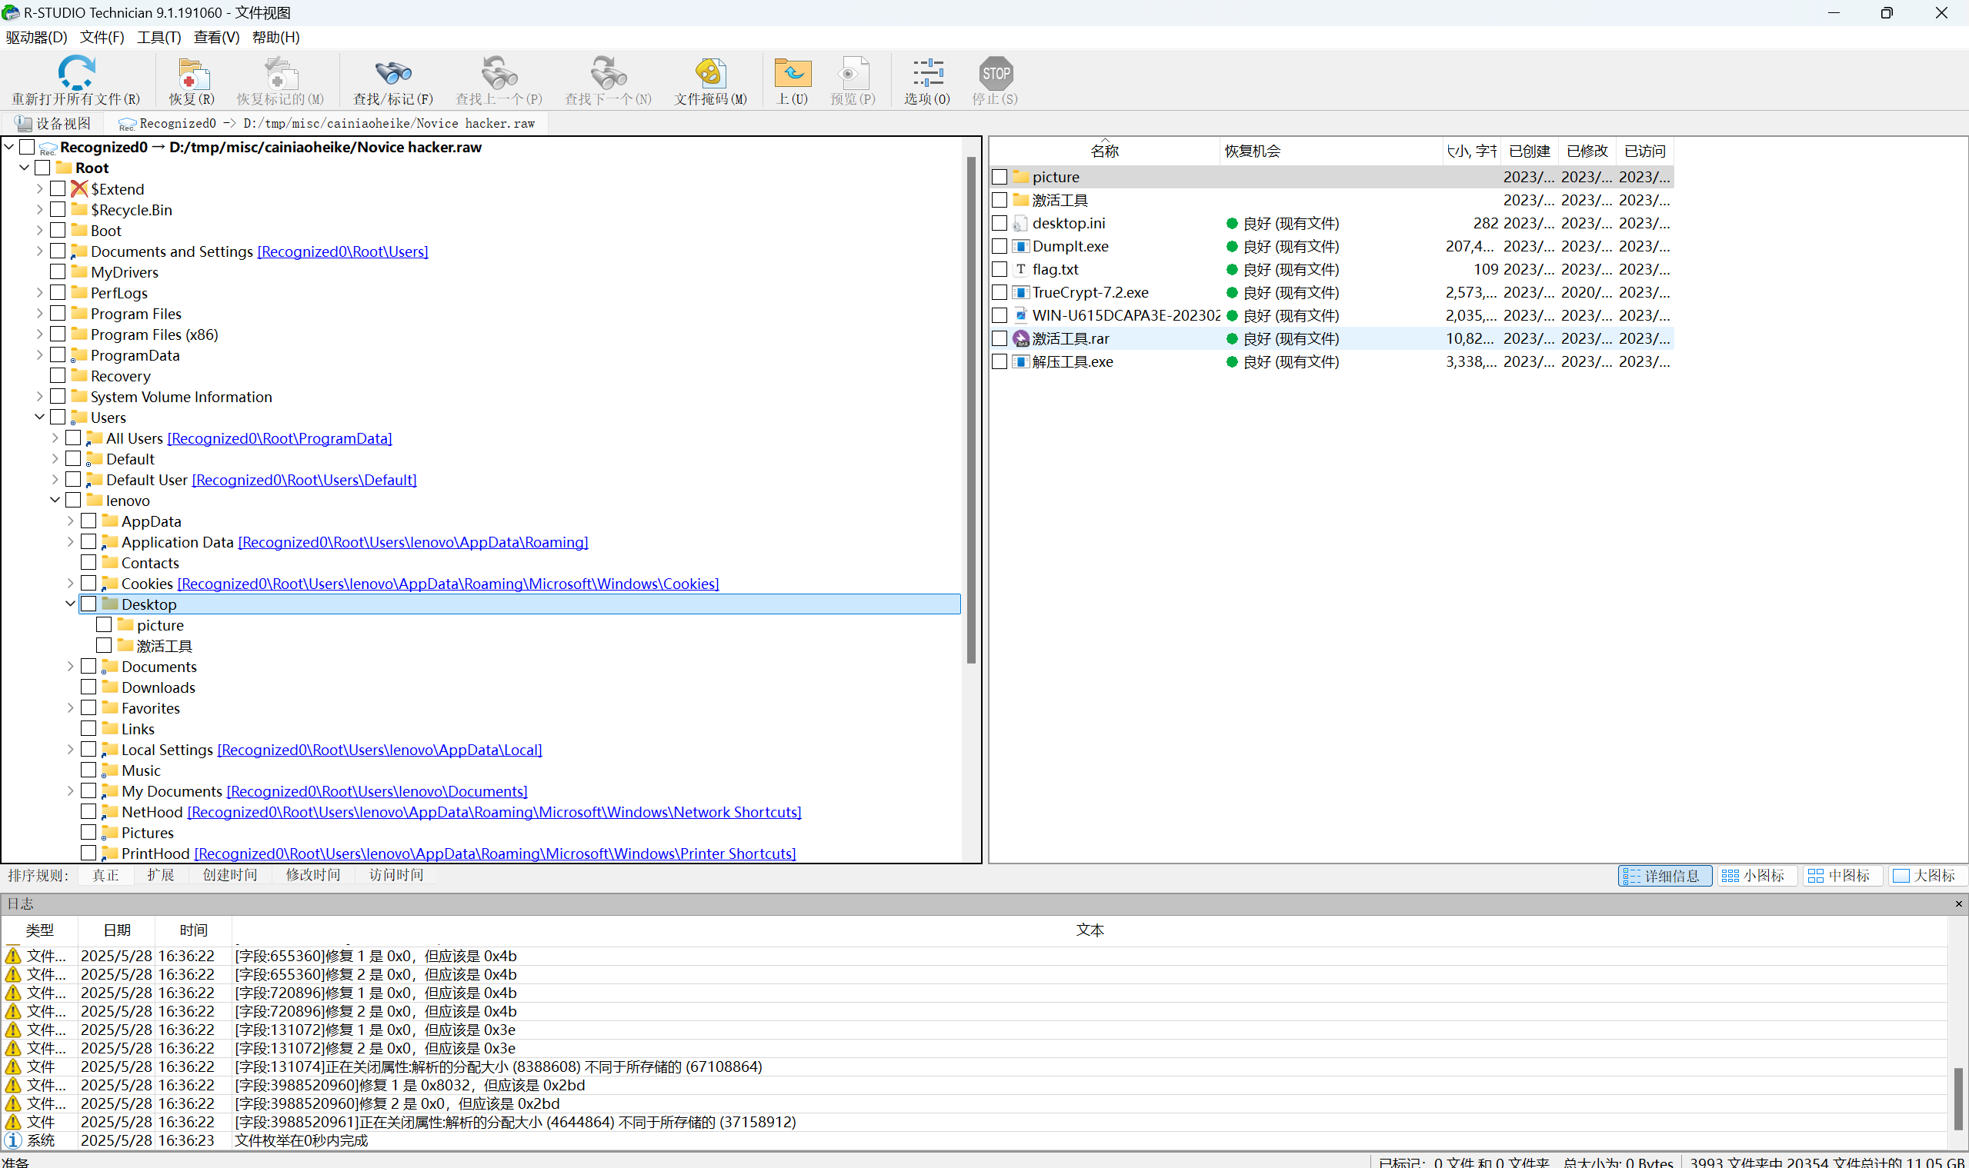Open the Options (选项) toolbar icon
Screen dimensions: 1969x1168
928,73
